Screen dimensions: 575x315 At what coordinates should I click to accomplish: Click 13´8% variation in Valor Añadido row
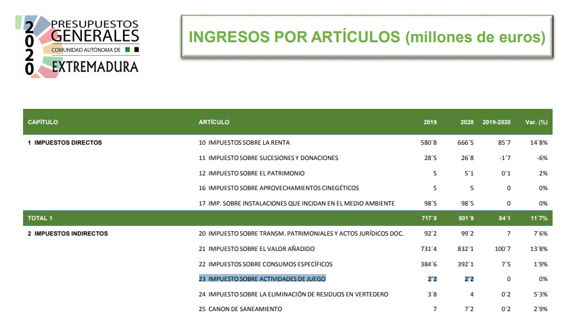click(539, 249)
